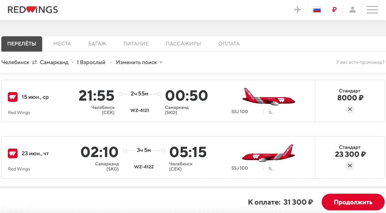Screen dimensions: 386x213
Task: Click the SSJ 100 aircraft image for 15 июн. flight
Action: 268,97
